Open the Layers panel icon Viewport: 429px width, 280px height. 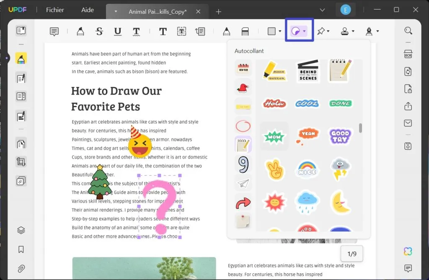(21, 230)
